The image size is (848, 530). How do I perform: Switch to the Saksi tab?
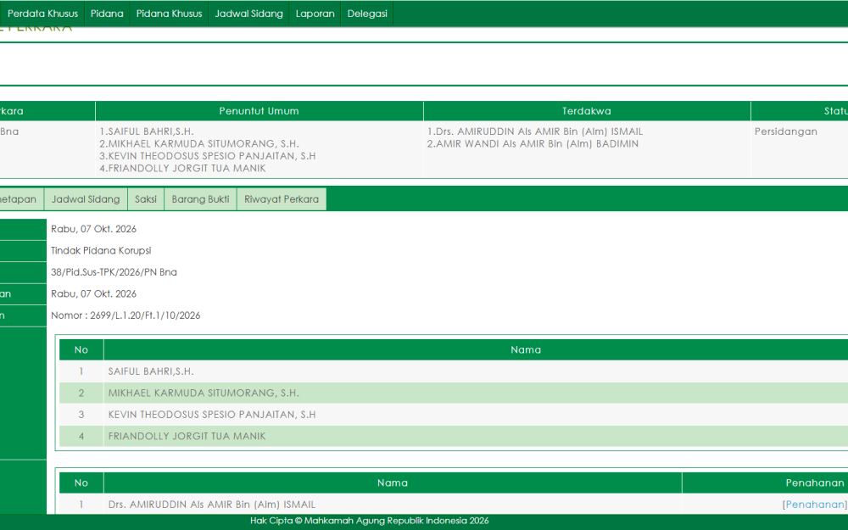coord(146,199)
